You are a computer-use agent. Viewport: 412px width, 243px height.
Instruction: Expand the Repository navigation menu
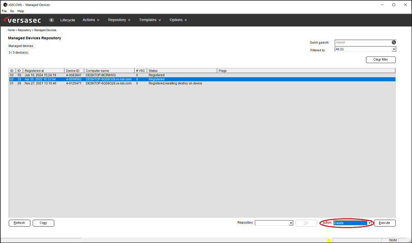119,20
